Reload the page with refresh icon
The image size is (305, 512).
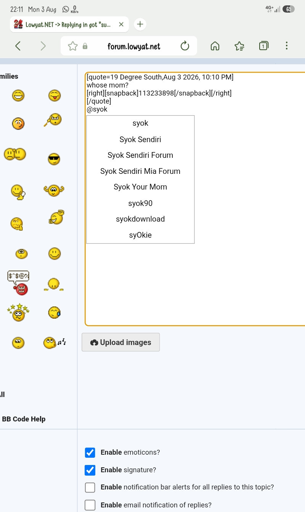point(185,46)
